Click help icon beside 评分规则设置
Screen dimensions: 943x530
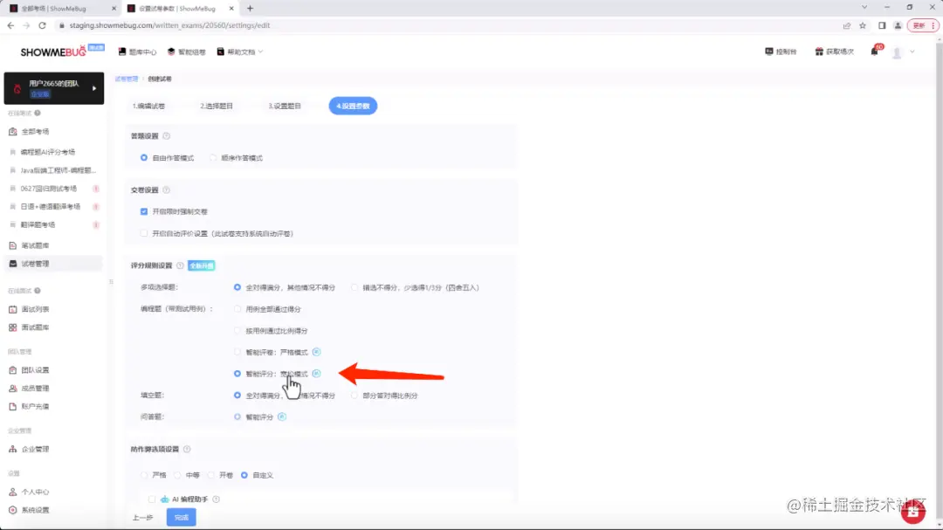click(x=180, y=265)
